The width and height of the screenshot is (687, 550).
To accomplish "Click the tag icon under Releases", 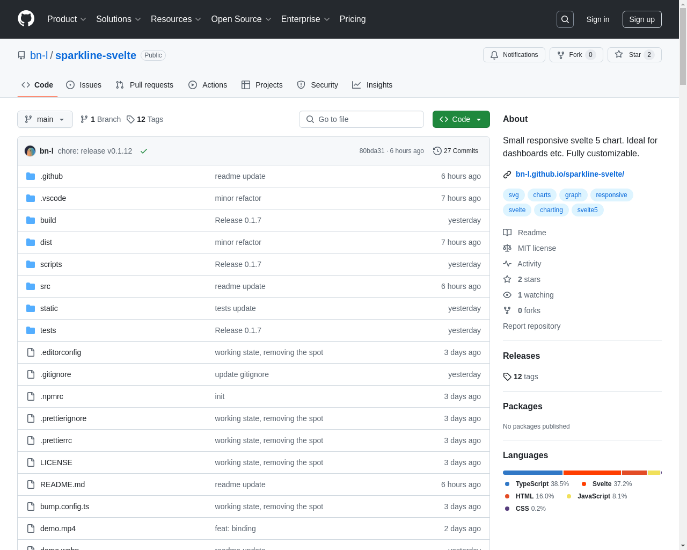I will [507, 377].
